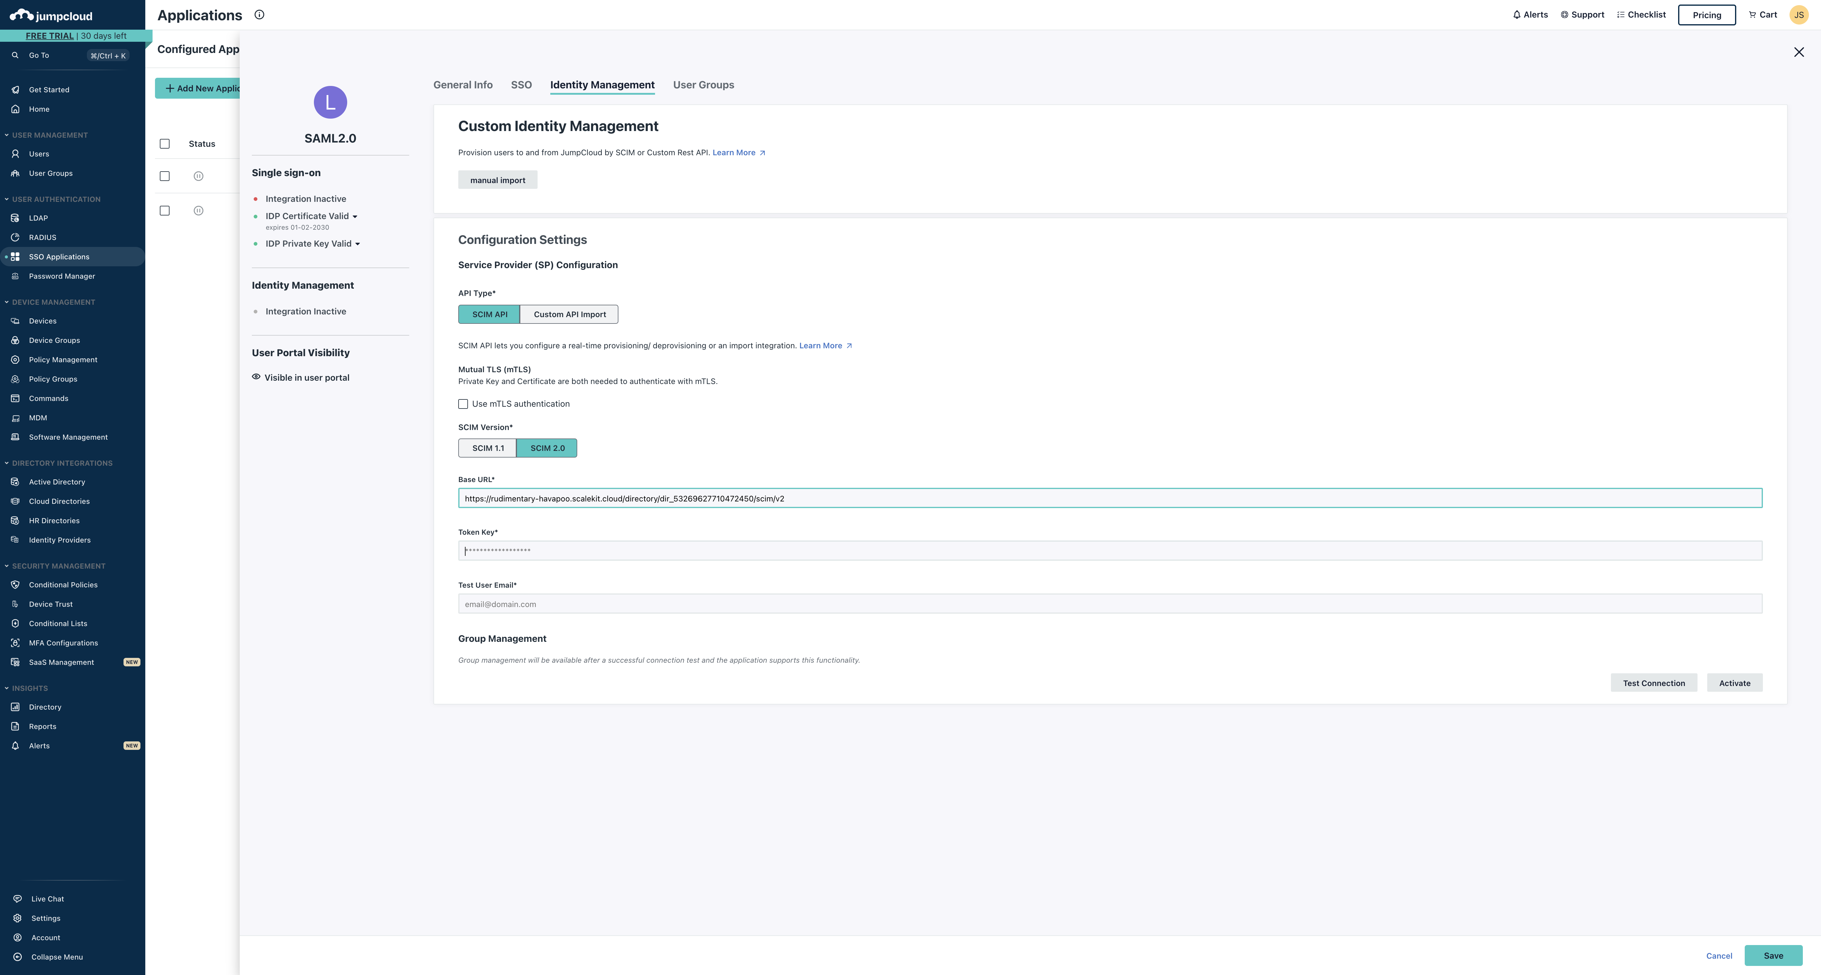Enable Use mTLS authentication checkbox
The height and width of the screenshot is (975, 1821).
(463, 404)
